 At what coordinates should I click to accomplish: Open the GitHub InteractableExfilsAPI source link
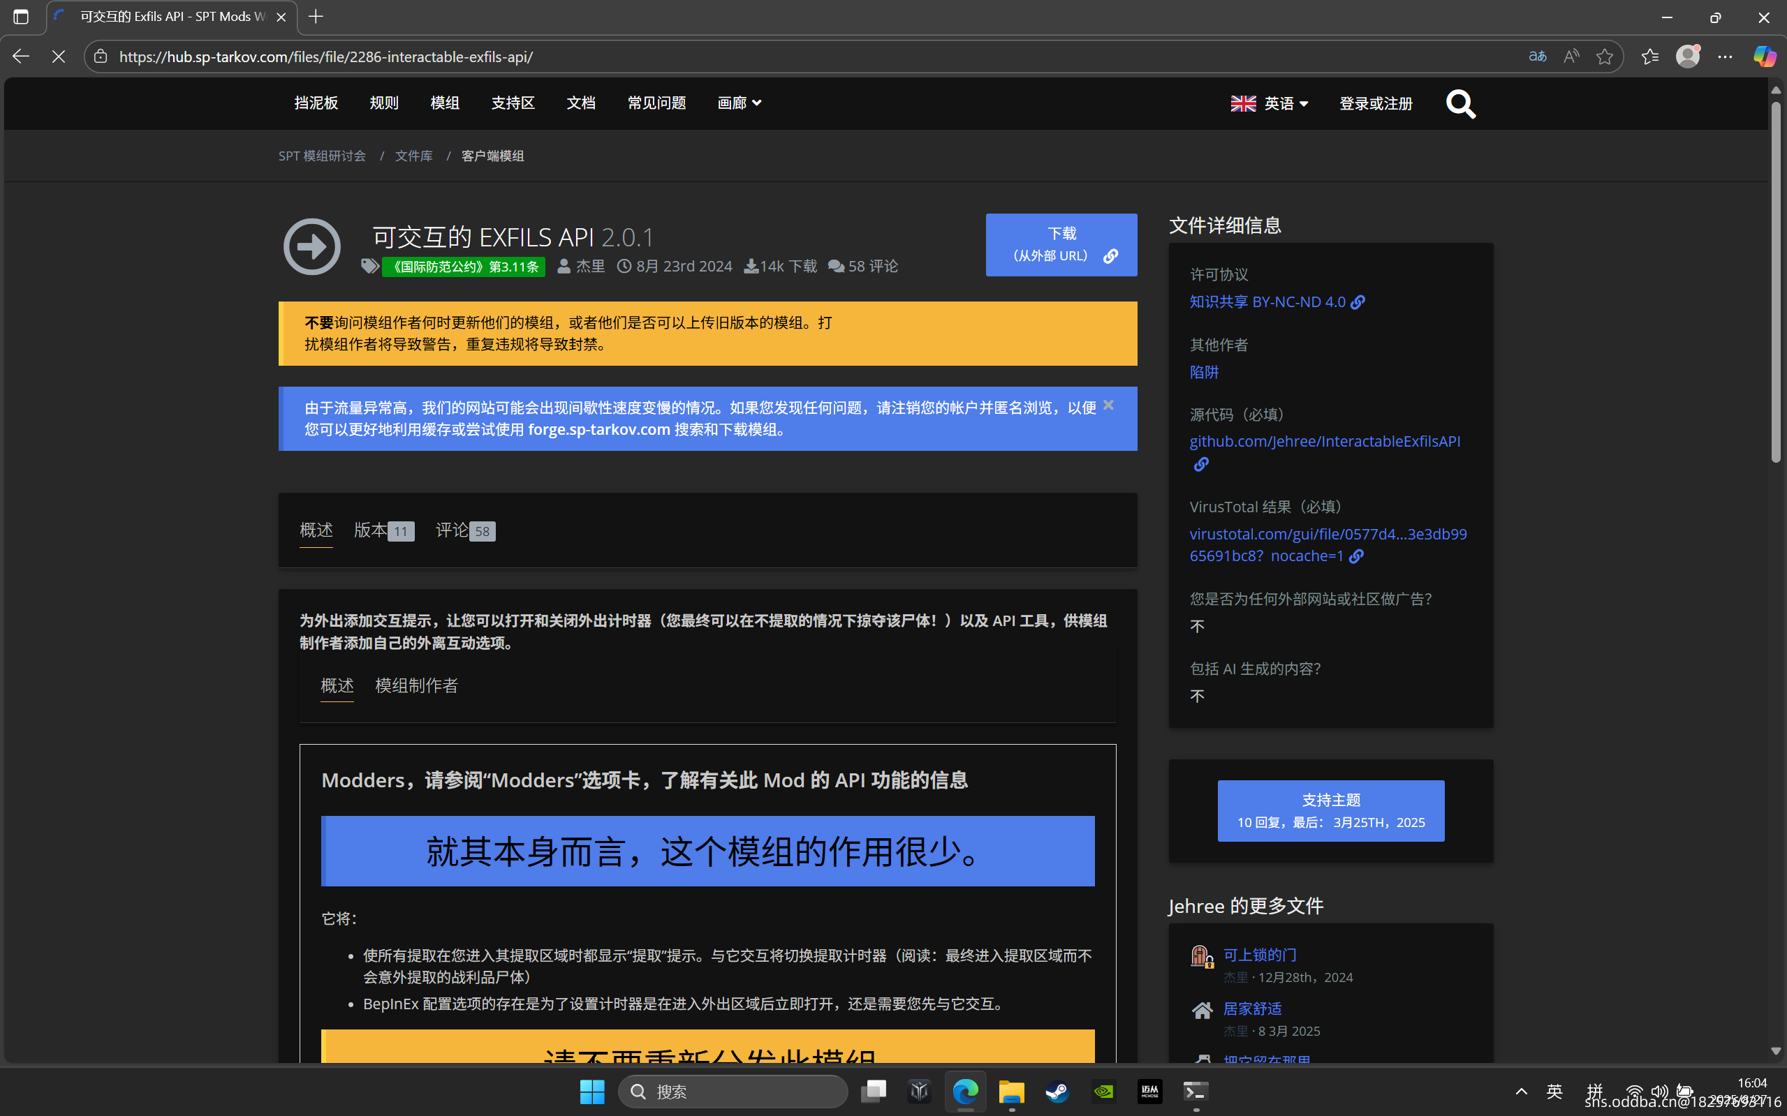point(1325,441)
